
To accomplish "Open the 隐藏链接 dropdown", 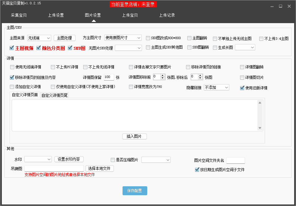I will [x=216, y=88].
